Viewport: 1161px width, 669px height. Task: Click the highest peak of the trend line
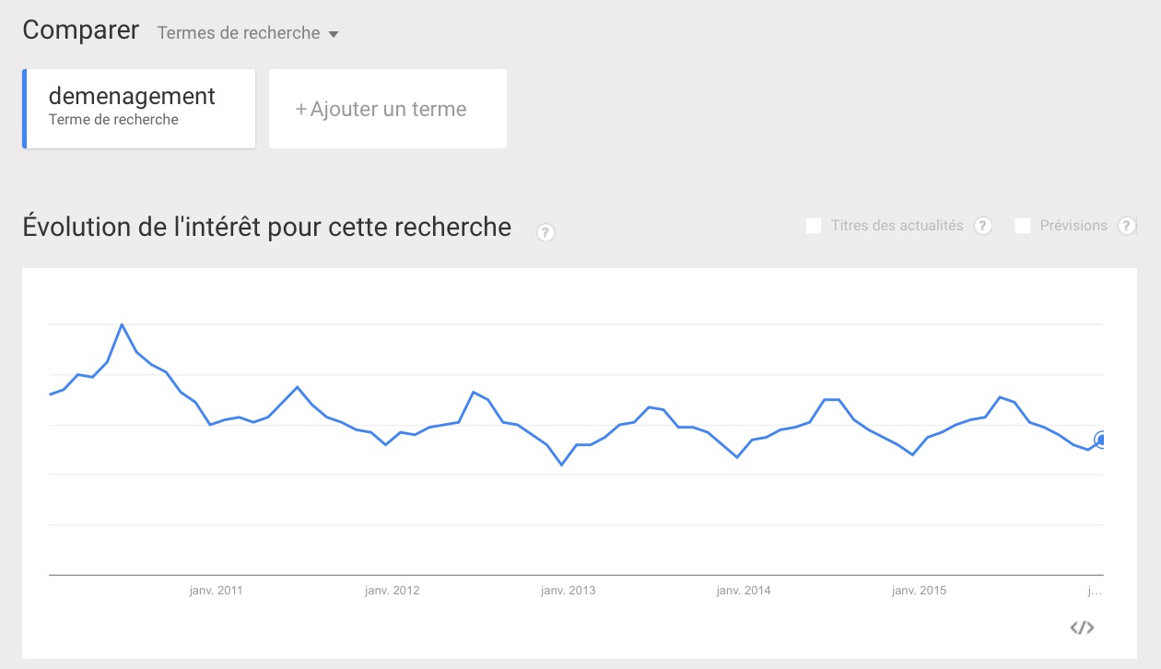[x=122, y=324]
